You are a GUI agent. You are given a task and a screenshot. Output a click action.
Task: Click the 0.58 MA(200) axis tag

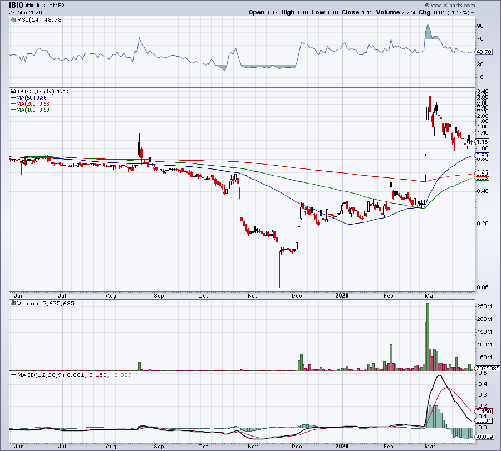[x=482, y=174]
